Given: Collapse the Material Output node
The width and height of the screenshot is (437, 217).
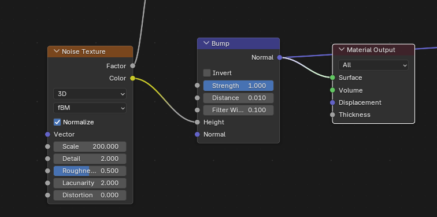Looking at the screenshot, I should 342,50.
